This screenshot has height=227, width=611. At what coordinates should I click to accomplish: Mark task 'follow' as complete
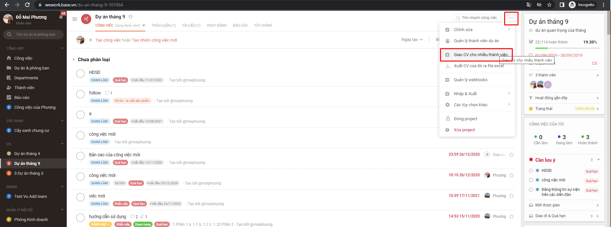click(x=80, y=94)
